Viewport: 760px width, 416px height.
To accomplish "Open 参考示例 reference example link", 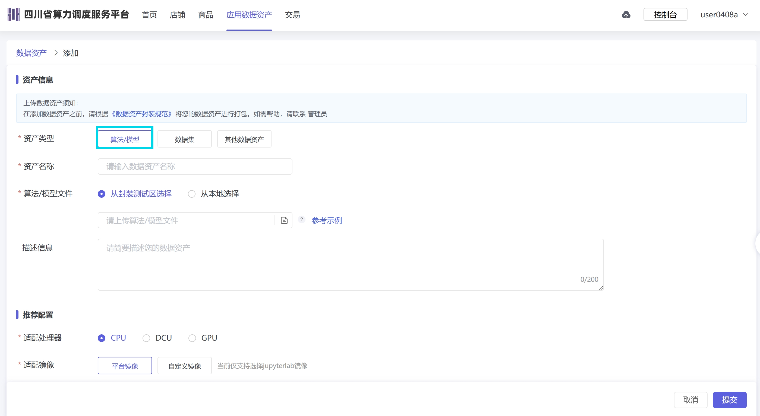I will click(x=327, y=220).
